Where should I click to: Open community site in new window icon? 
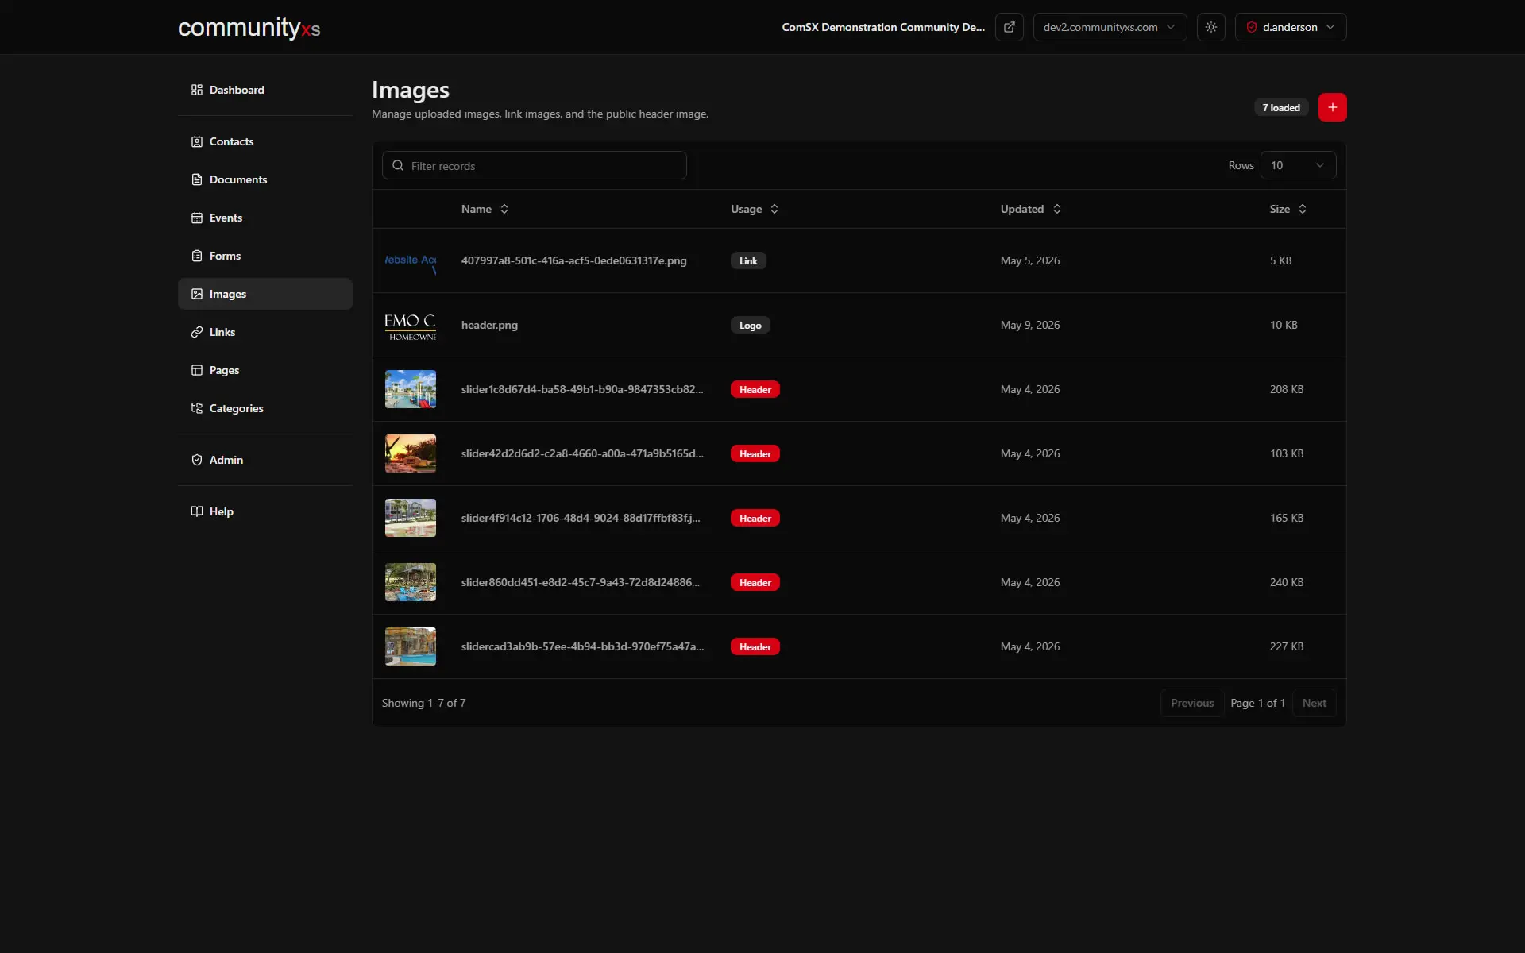(1010, 27)
